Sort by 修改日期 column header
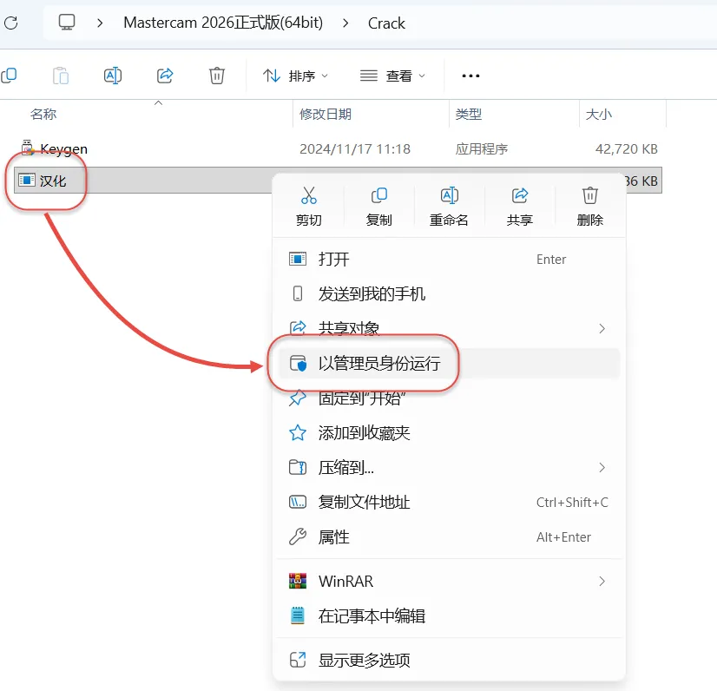The height and width of the screenshot is (691, 717). [x=326, y=114]
